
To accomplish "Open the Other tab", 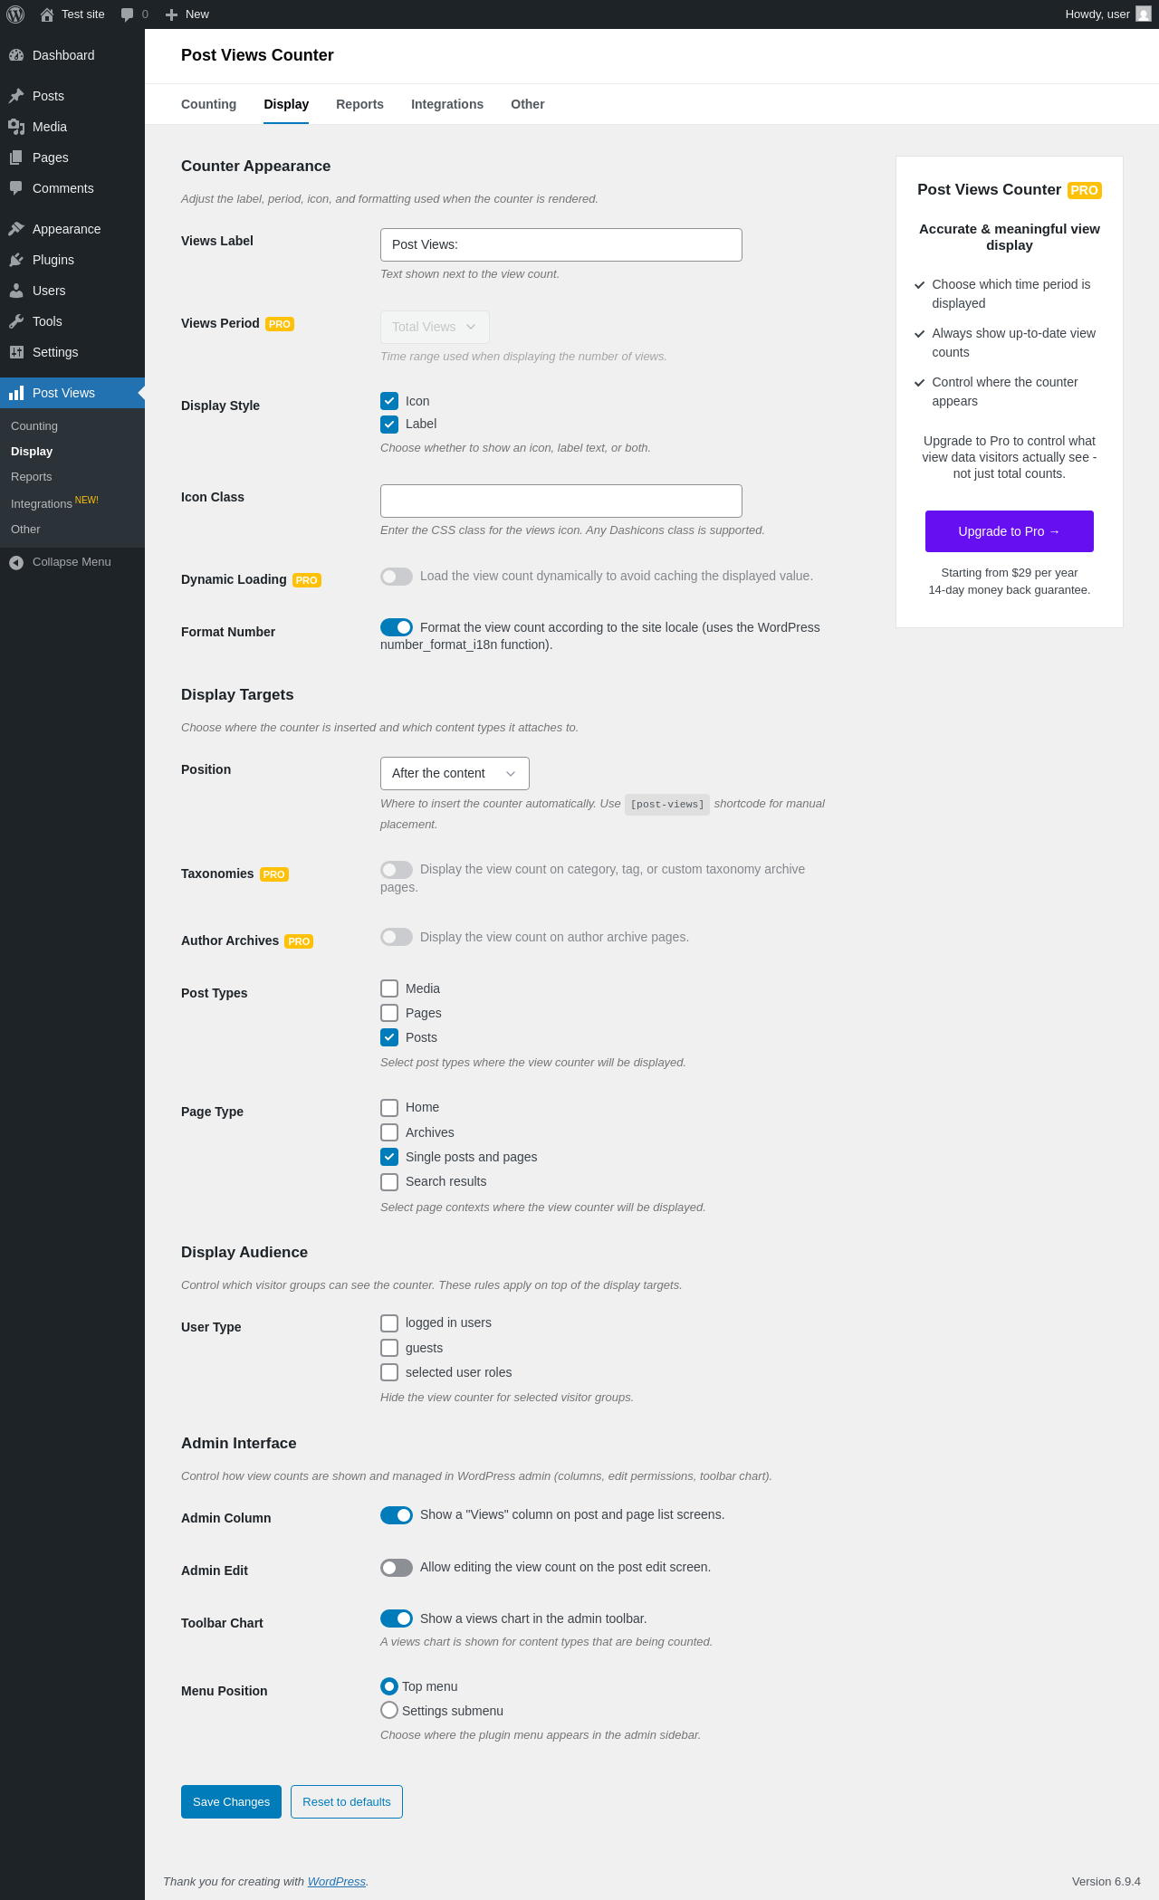I will 528,104.
